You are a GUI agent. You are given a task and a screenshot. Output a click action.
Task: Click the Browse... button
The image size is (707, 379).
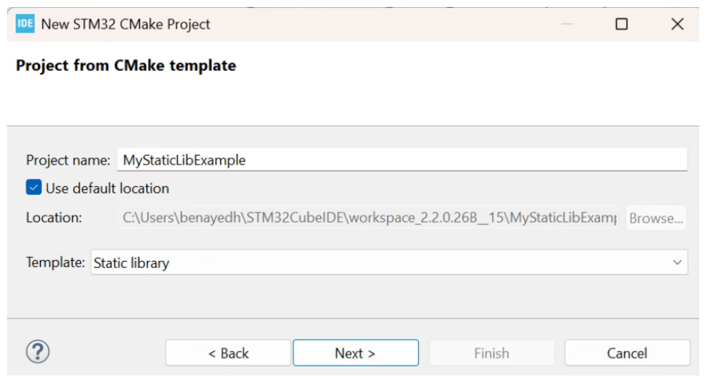[x=656, y=218]
